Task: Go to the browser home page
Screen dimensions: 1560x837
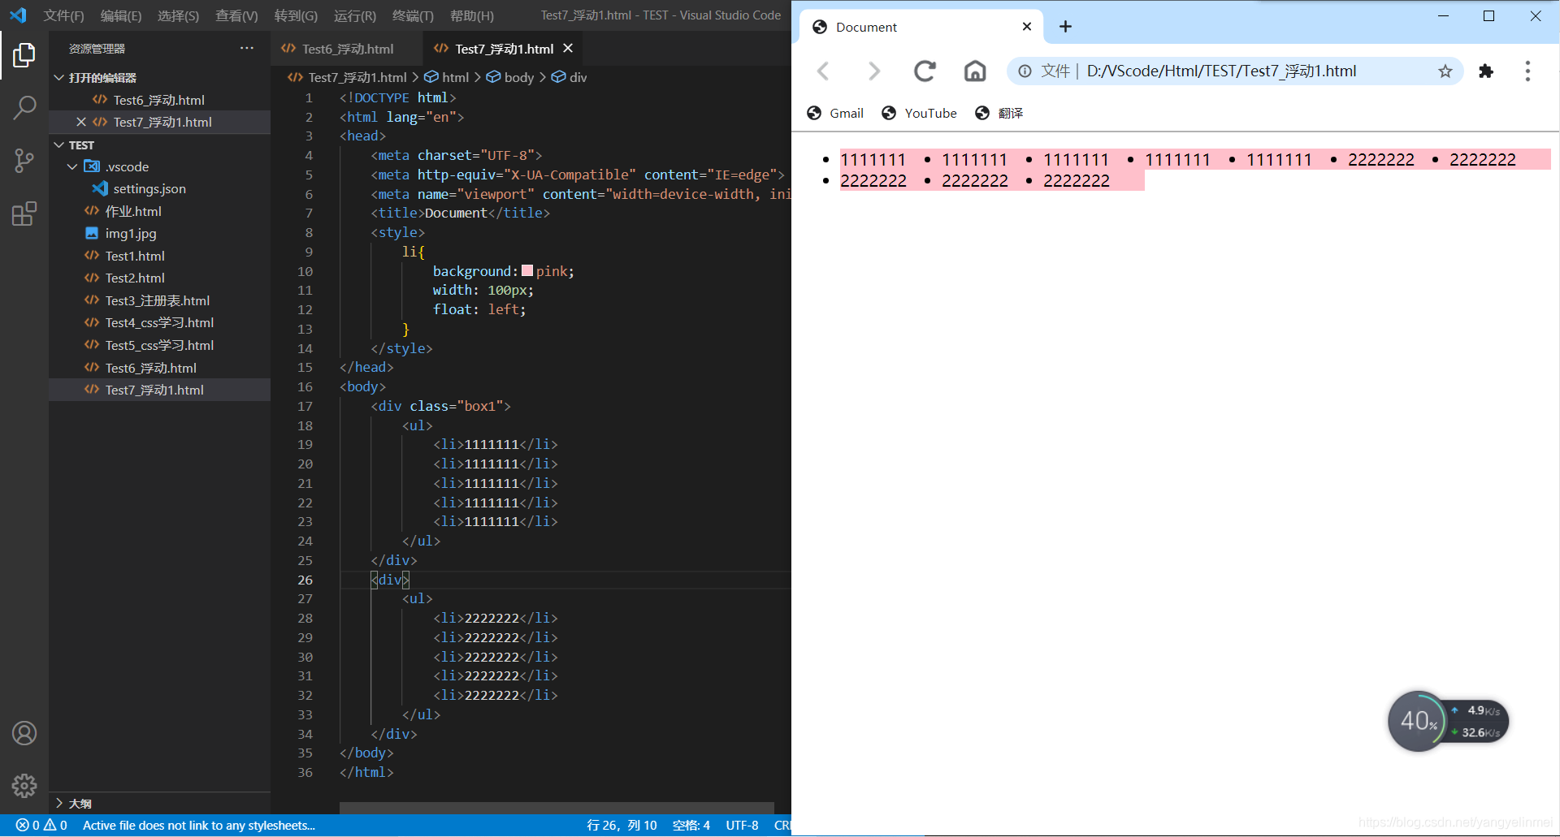Action: (975, 71)
